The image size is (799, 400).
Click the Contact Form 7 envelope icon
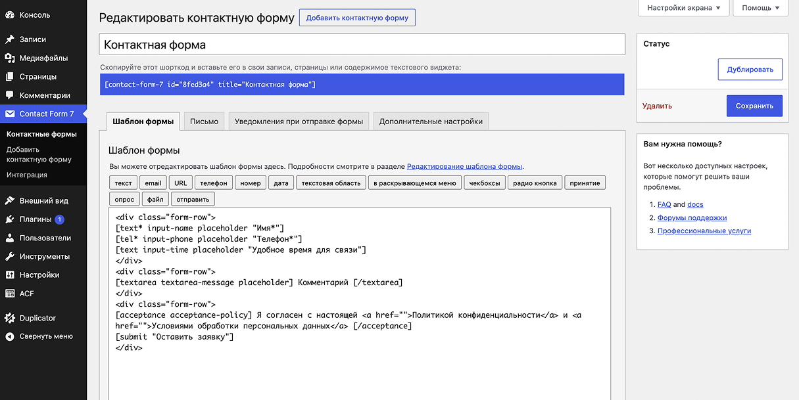pyautogui.click(x=10, y=114)
